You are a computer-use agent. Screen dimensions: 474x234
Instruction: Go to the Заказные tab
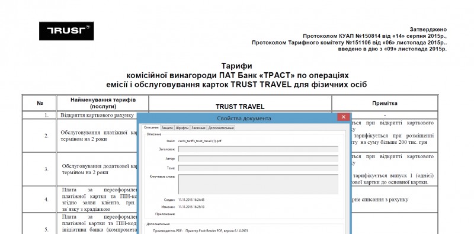click(198, 128)
